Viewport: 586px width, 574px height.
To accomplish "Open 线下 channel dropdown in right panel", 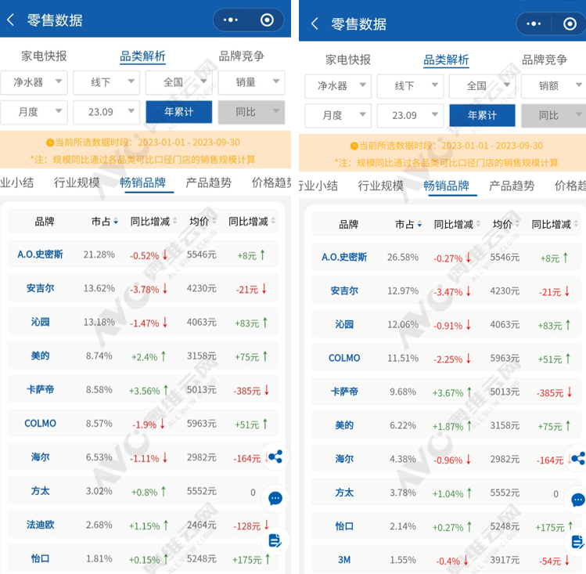I will click(410, 86).
